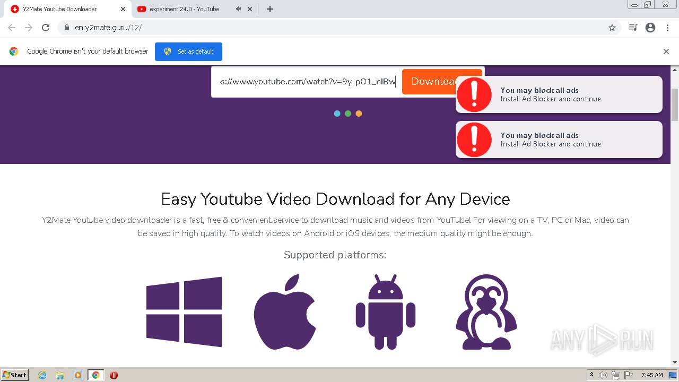This screenshot has height=382, width=679.
Task: Click the browser back arrow
Action: point(12,28)
